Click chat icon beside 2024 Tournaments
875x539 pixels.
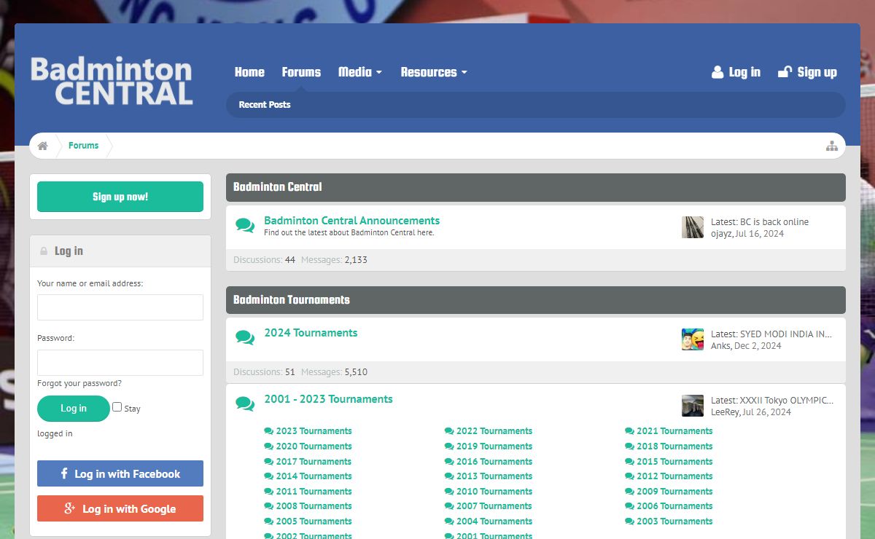coord(245,338)
